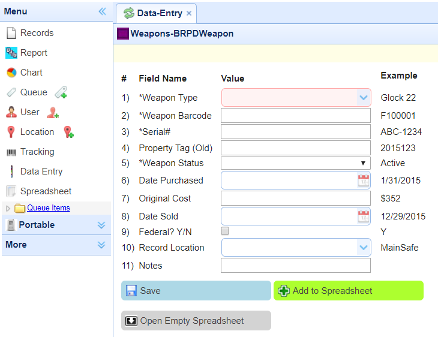Click the add location pin icon
Image resolution: width=438 pixels, height=337 pixels.
68,132
